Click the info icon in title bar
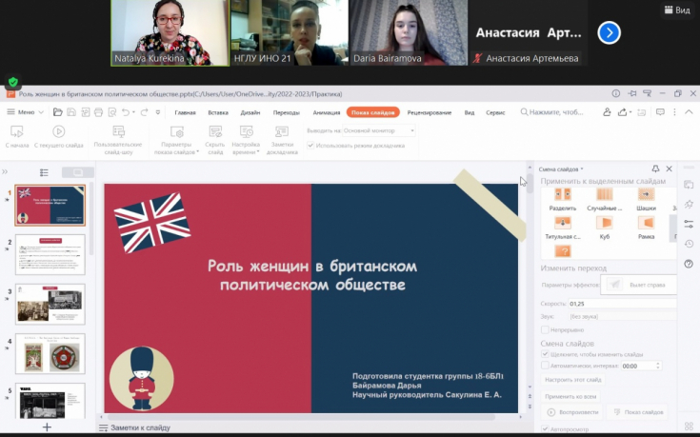Image resolution: width=700 pixels, height=437 pixels. click(x=616, y=93)
